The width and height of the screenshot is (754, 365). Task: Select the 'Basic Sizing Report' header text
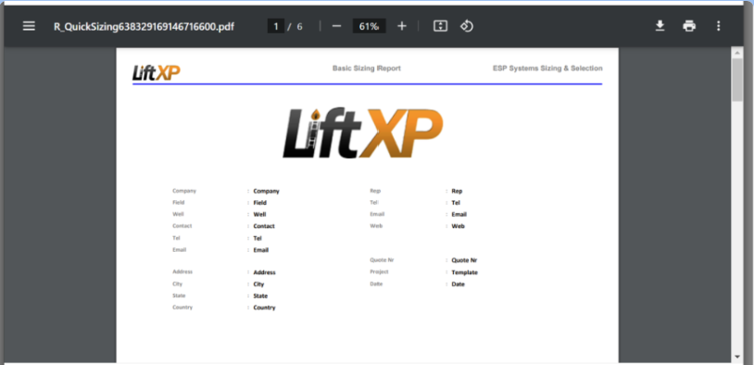pyautogui.click(x=367, y=69)
